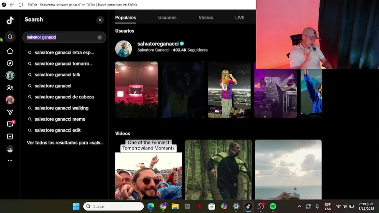Go back with the browser back arrow
379x213 pixels.
pos(12,5)
